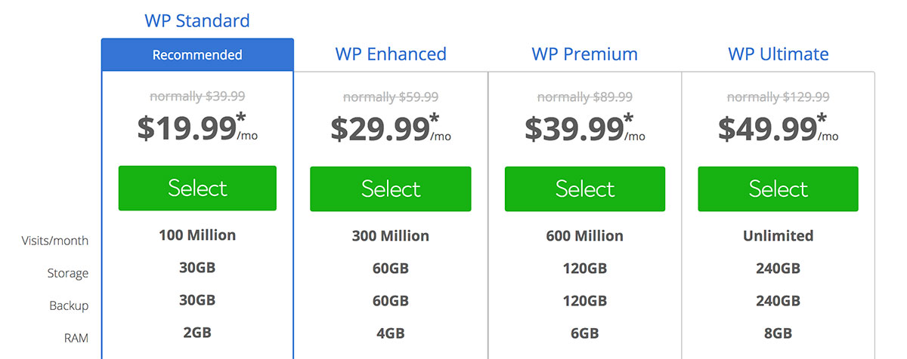
Task: Click the Storage row label
Action: coord(67,274)
